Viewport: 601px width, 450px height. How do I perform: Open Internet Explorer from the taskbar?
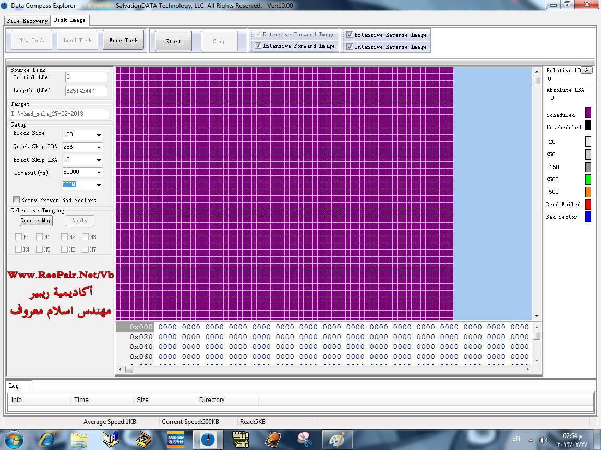click(x=46, y=440)
